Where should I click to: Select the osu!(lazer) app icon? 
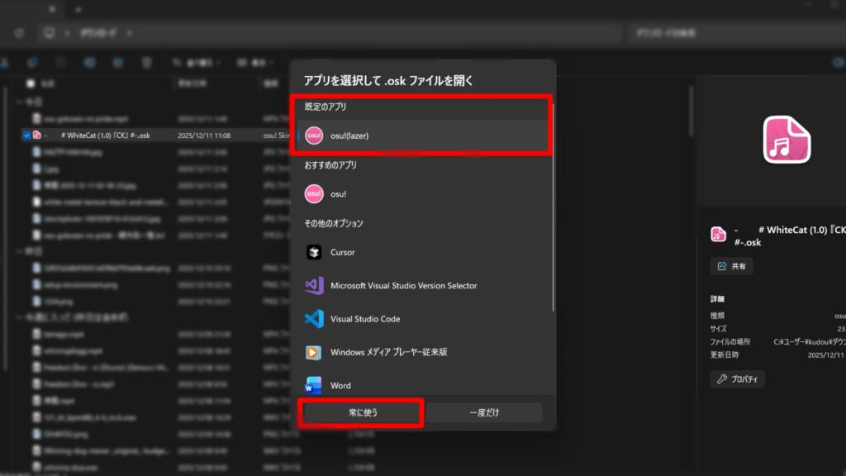pyautogui.click(x=314, y=136)
